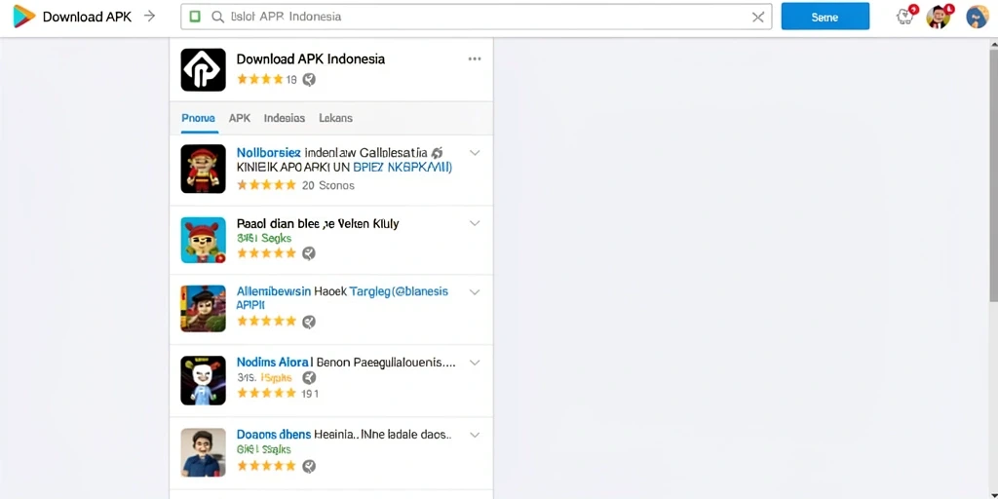Click the badge icon under Doaons dhens

[x=309, y=466]
